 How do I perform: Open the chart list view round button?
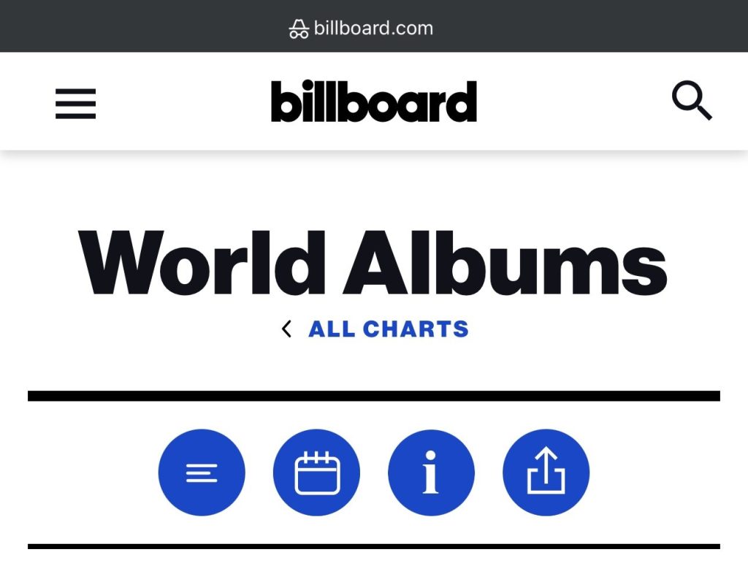[202, 472]
